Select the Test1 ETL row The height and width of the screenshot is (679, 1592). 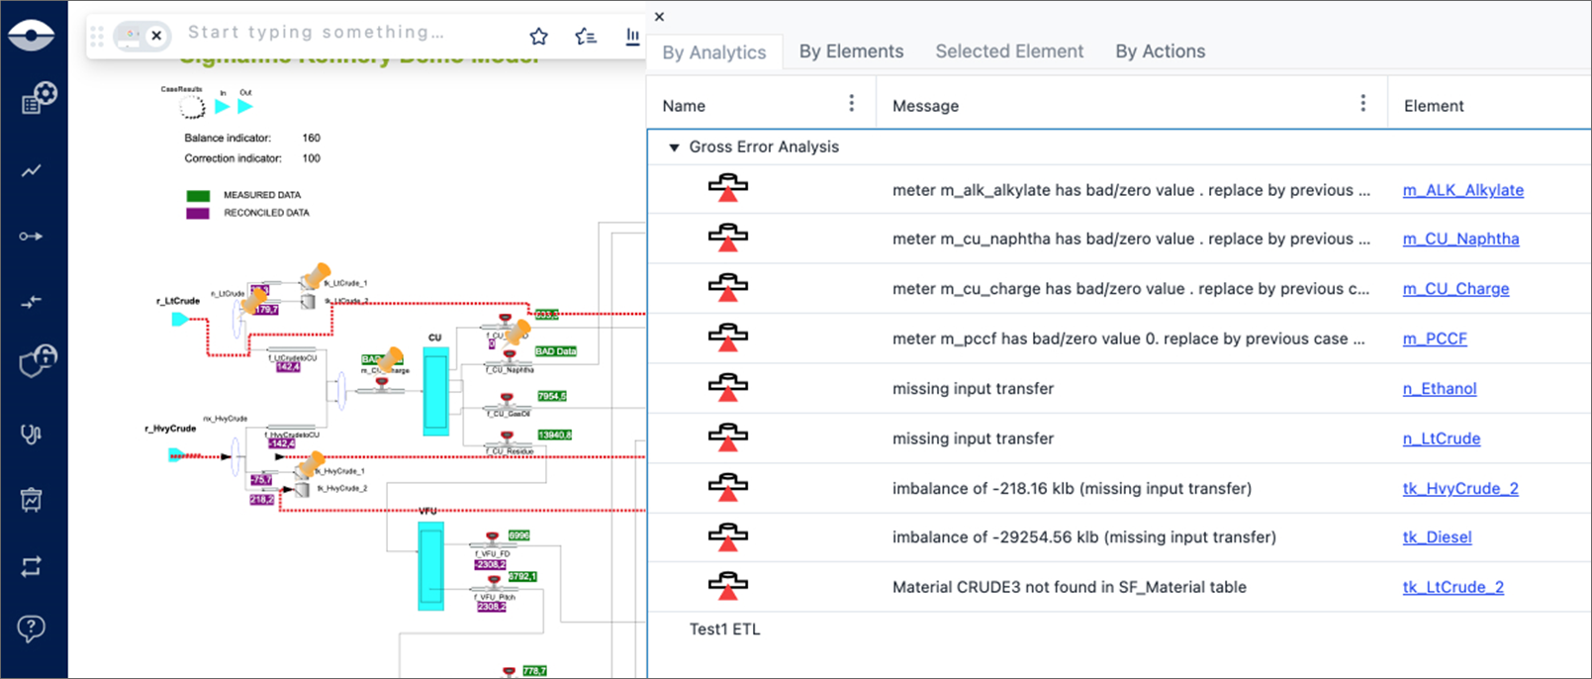724,630
